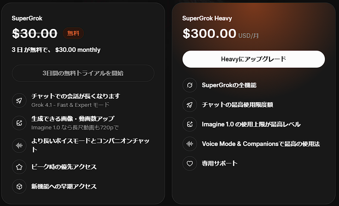
Task: Click the orange 無料 badge
Action: 73,33
